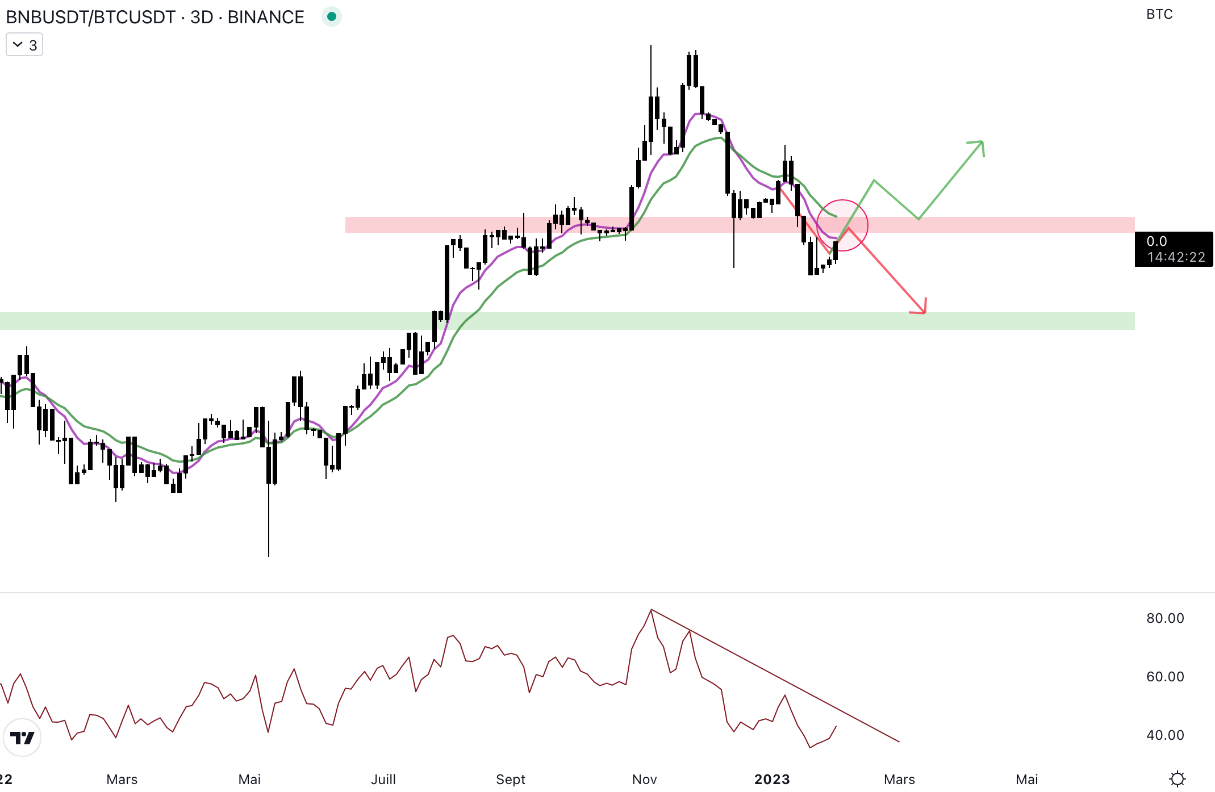Click the Nov label on time axis
This screenshot has width=1215, height=792.
click(x=644, y=779)
